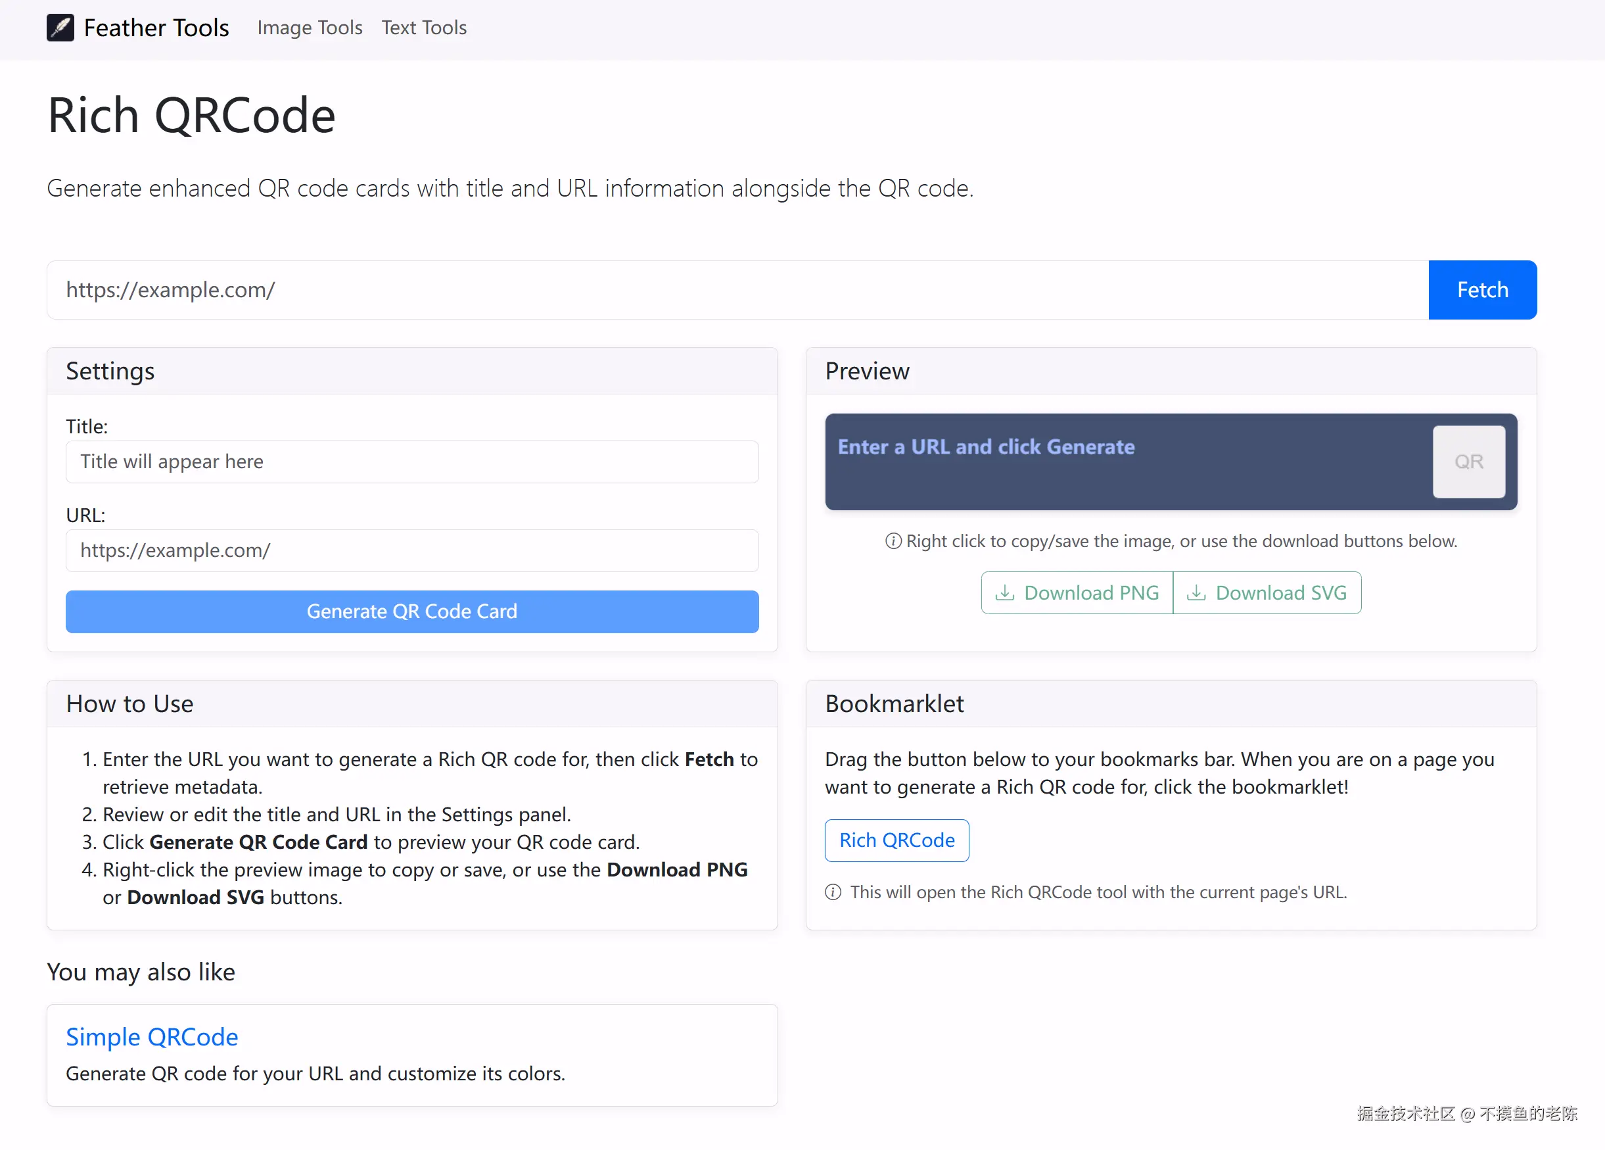Click the Rich QRCode bookmarklet button
This screenshot has width=1605, height=1150.
896,840
